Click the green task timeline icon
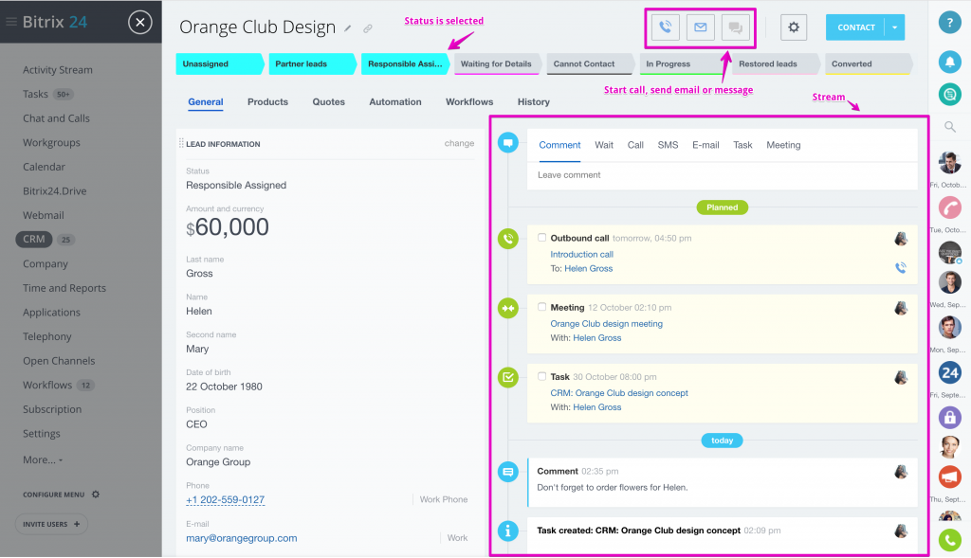Screen dimensions: 971x558 coord(508,377)
